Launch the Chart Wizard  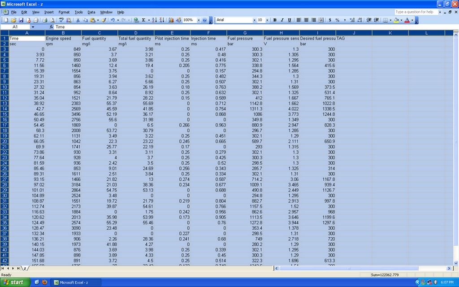tap(171, 20)
